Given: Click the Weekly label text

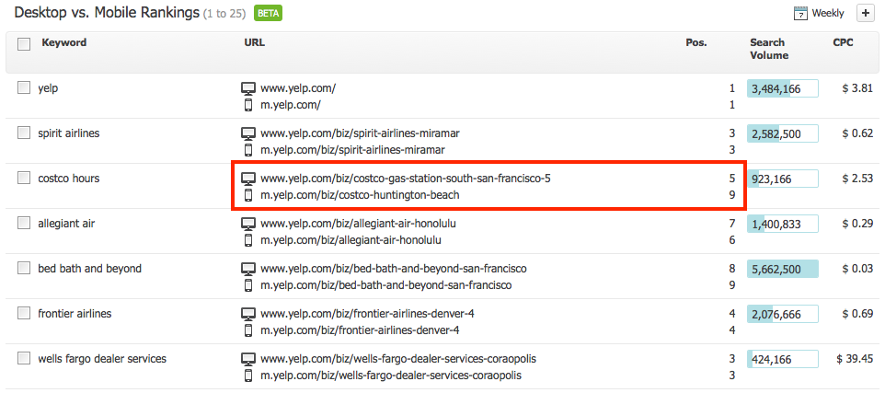Looking at the screenshot, I should 828,13.
